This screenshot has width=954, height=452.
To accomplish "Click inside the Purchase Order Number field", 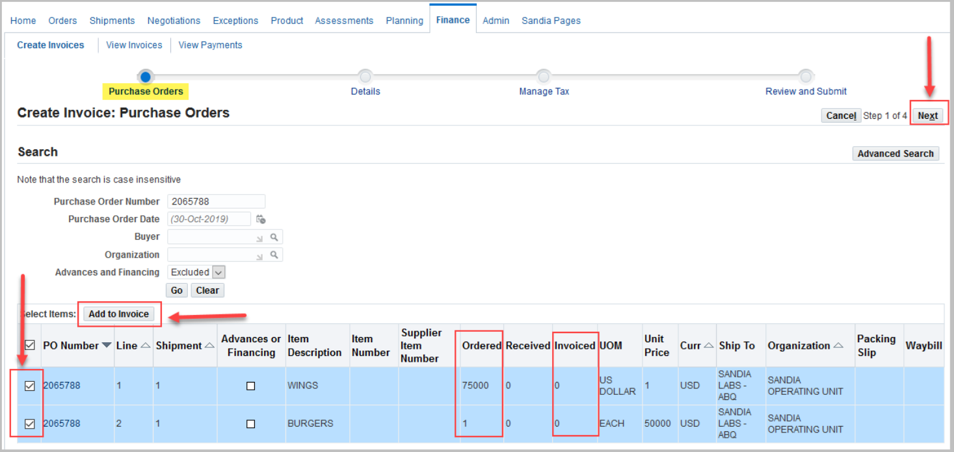I will (217, 201).
